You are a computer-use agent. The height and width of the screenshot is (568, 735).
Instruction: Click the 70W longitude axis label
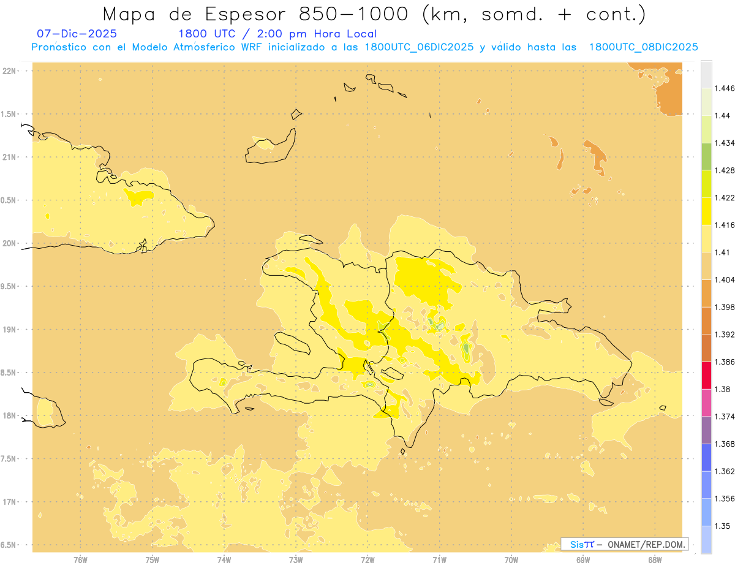click(511, 559)
